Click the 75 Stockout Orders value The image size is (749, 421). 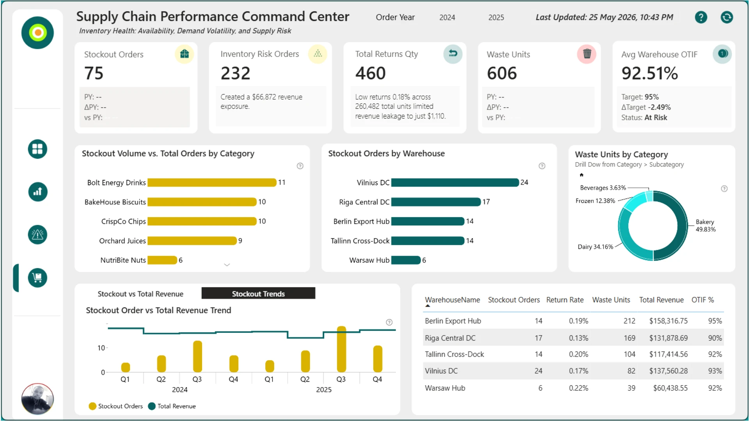pyautogui.click(x=94, y=73)
